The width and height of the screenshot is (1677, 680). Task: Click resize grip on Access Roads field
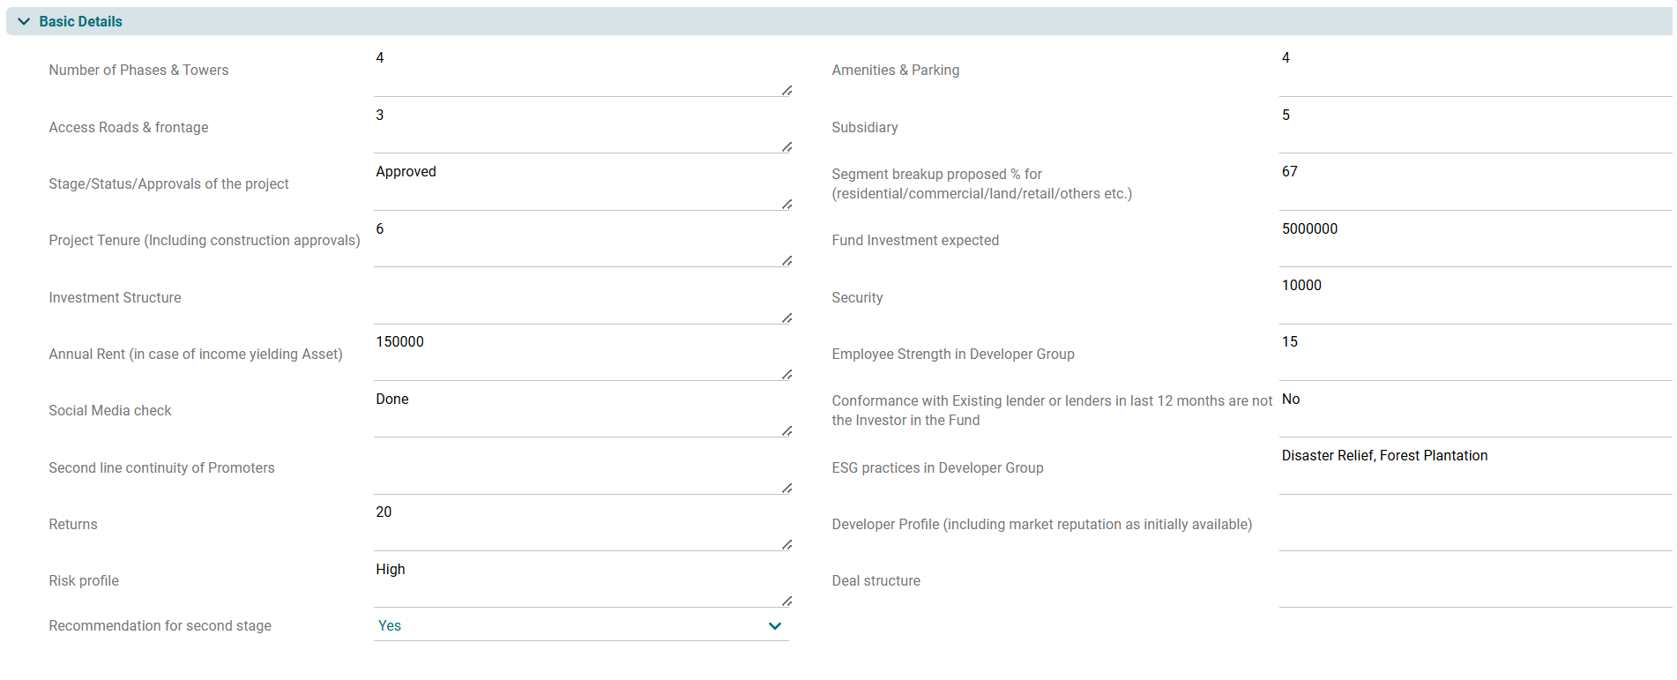click(x=786, y=146)
